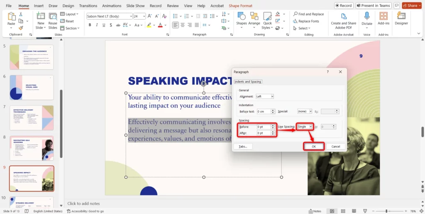The width and height of the screenshot is (425, 214).
Task: Click the Increase Font Size icon
Action: pyautogui.click(x=150, y=16)
